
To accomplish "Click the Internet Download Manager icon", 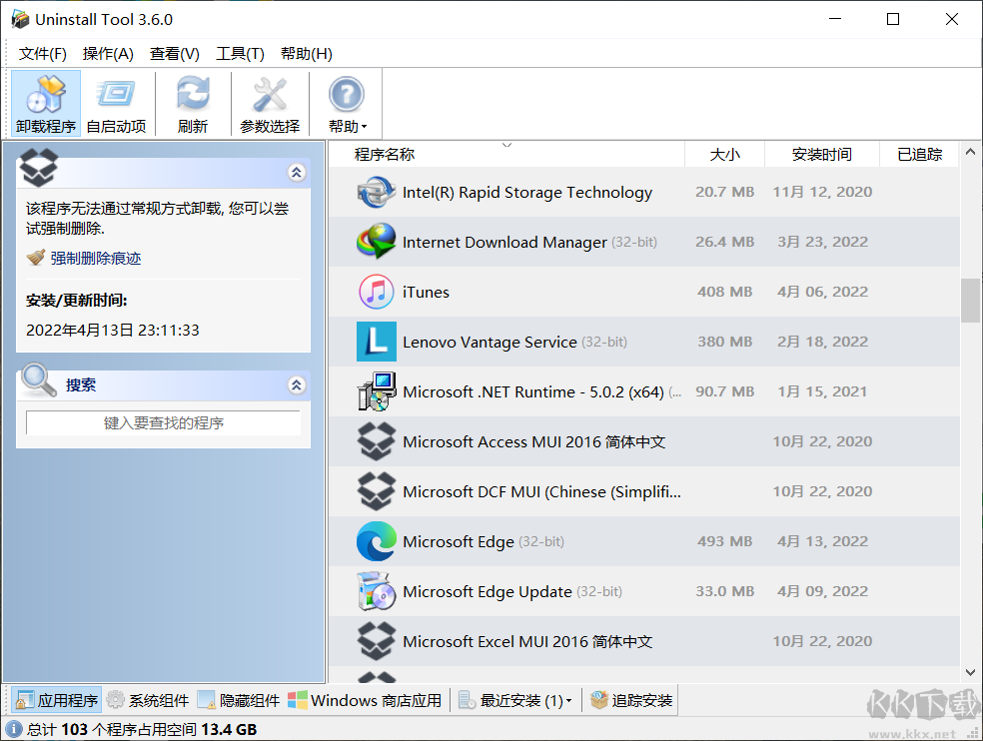I will (x=377, y=242).
